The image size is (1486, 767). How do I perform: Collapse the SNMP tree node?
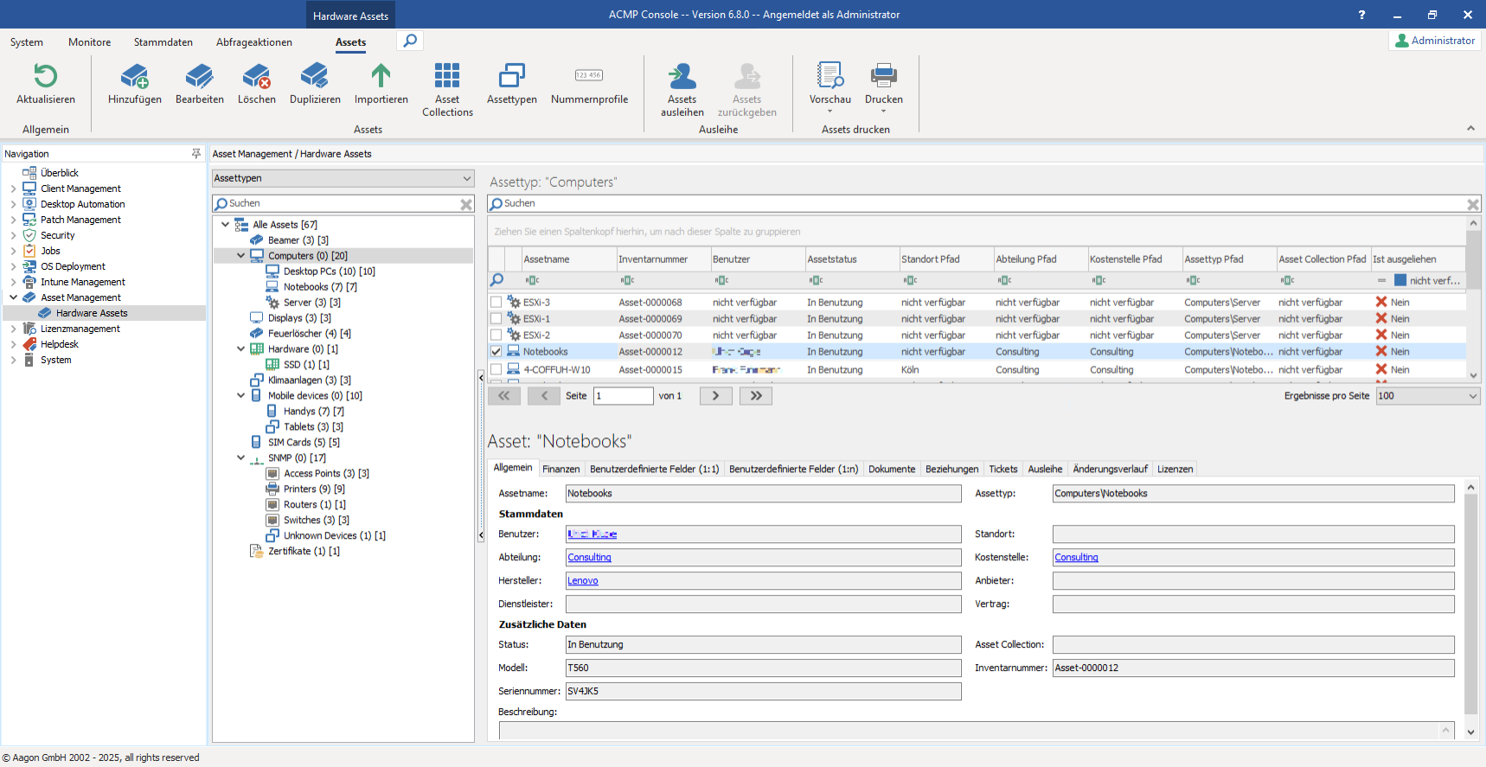pos(241,458)
